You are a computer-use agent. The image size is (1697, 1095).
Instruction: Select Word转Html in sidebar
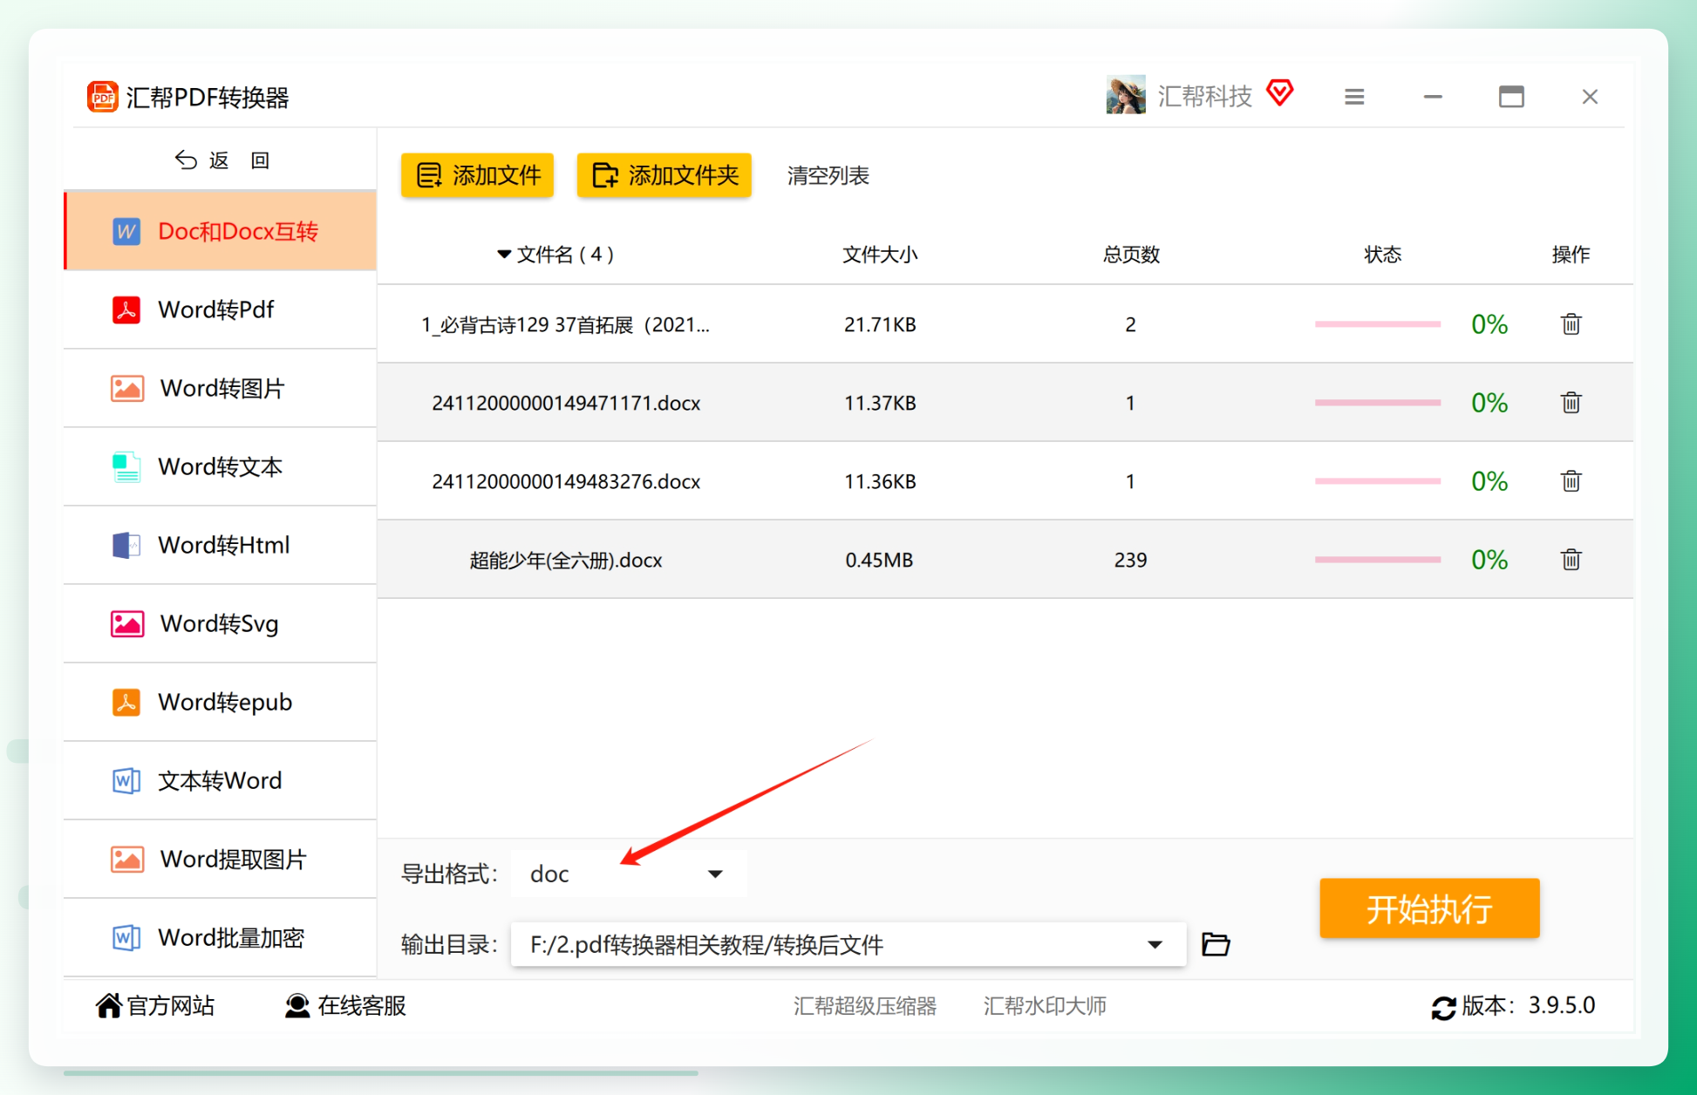(x=221, y=545)
